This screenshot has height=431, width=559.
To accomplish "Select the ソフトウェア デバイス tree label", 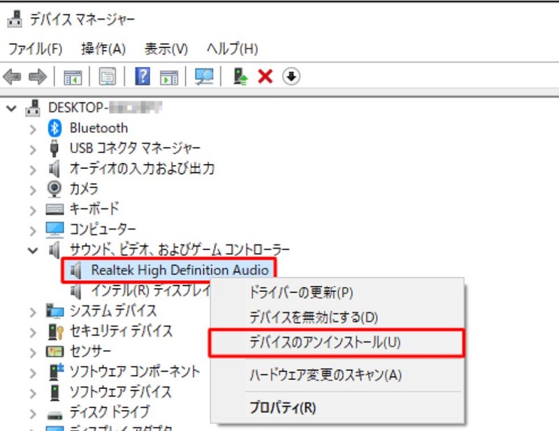I will coord(120,392).
